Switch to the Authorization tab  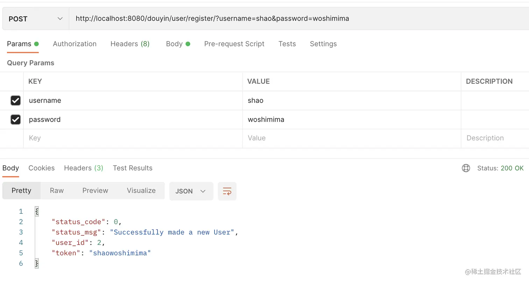click(75, 44)
